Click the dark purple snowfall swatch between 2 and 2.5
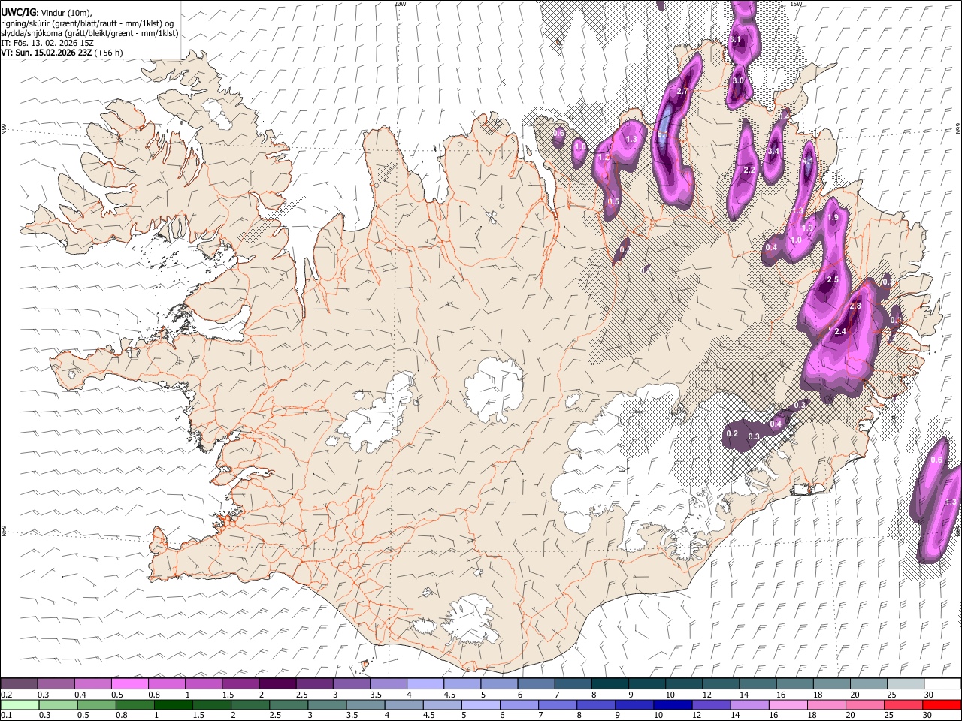Viewport: 962px width, 721px height. [277, 684]
